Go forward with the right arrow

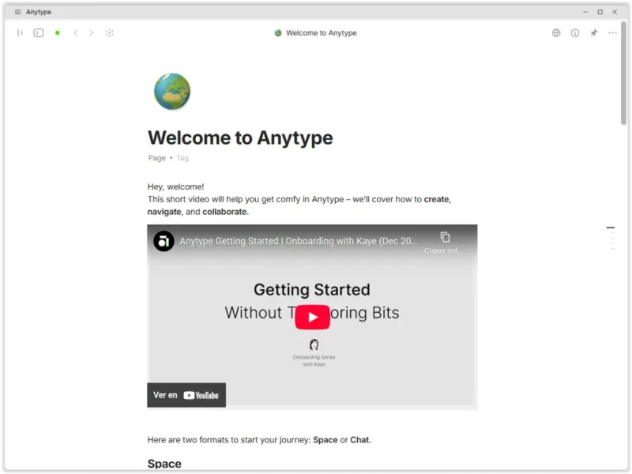[91, 32]
